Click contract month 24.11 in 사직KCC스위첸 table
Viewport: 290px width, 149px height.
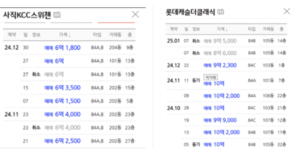pos(12,114)
